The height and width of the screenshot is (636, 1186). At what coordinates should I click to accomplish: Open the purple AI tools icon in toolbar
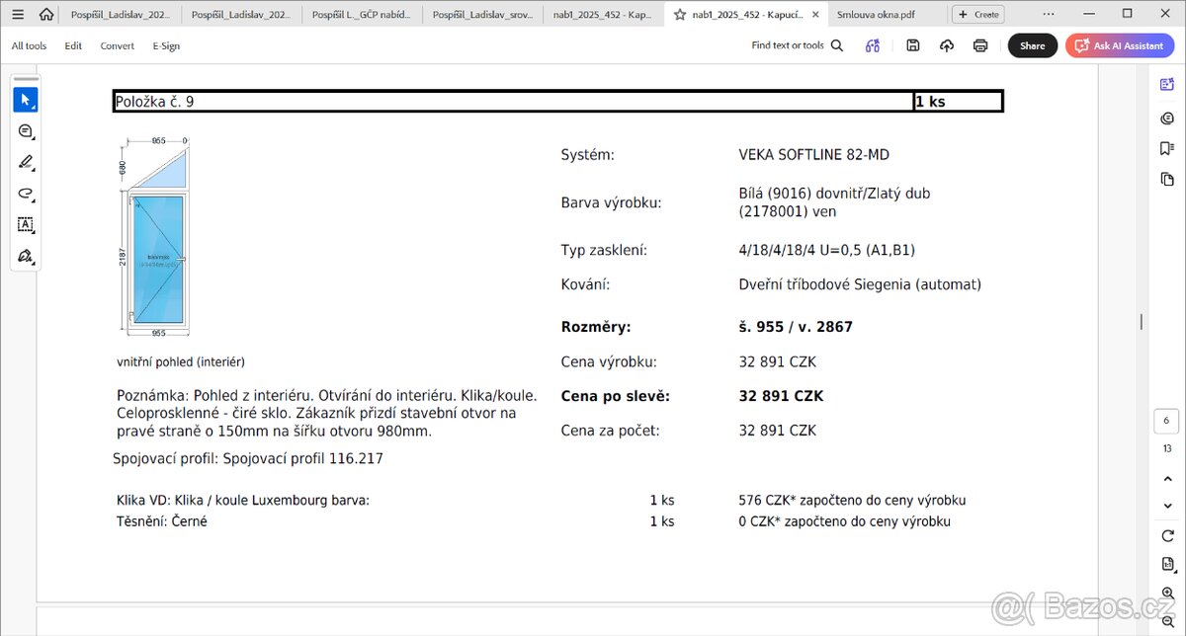coord(872,45)
